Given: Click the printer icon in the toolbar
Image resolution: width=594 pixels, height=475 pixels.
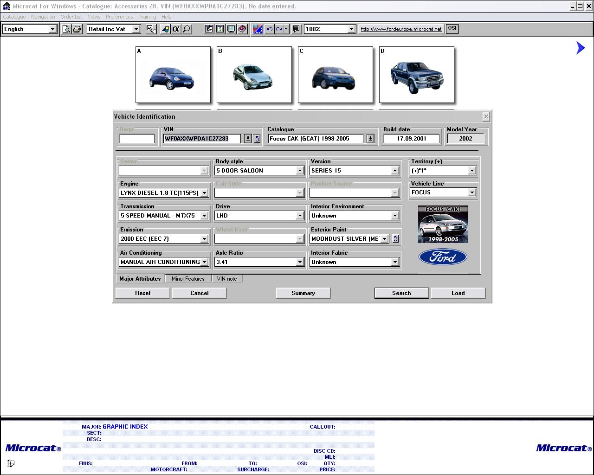Looking at the screenshot, I should pyautogui.click(x=77, y=29).
